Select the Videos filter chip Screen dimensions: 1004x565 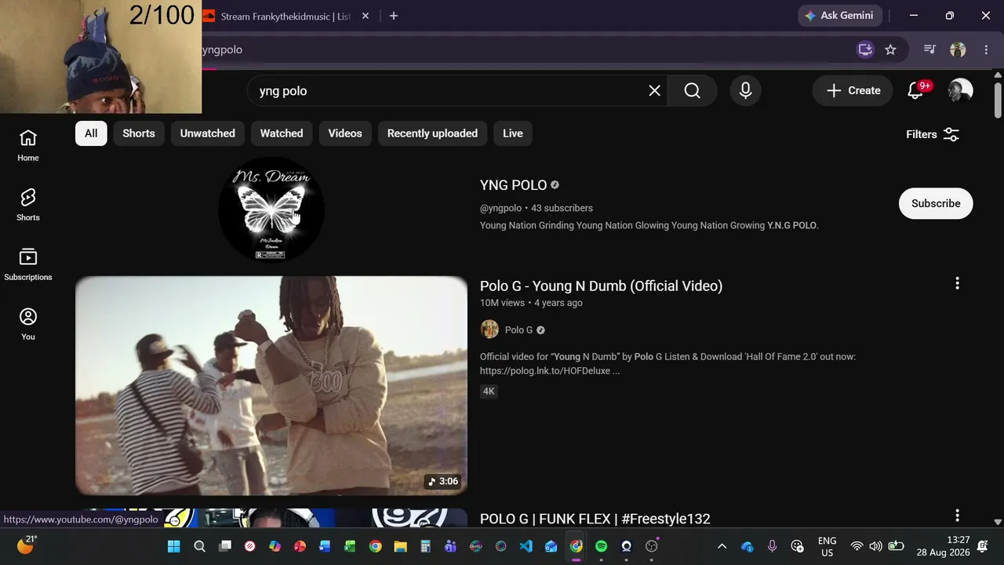[345, 133]
